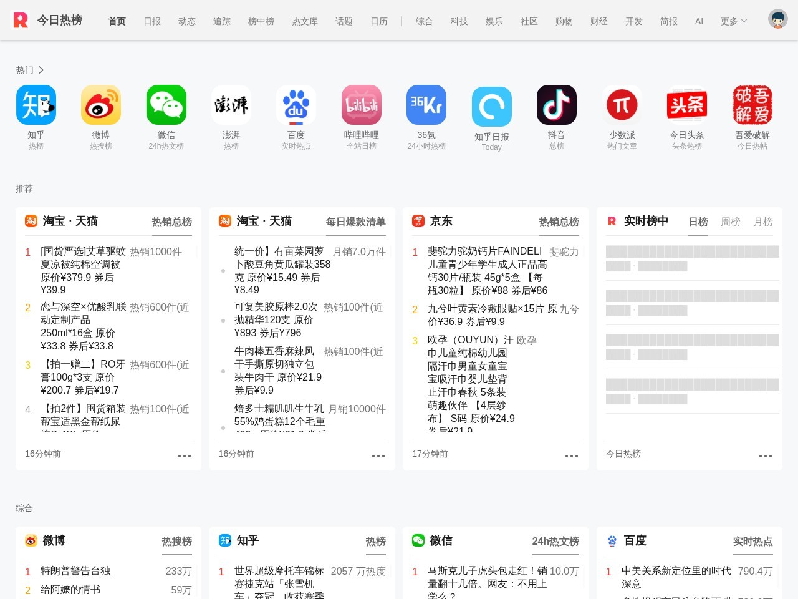Click the 微信 card logo icon

(418, 540)
